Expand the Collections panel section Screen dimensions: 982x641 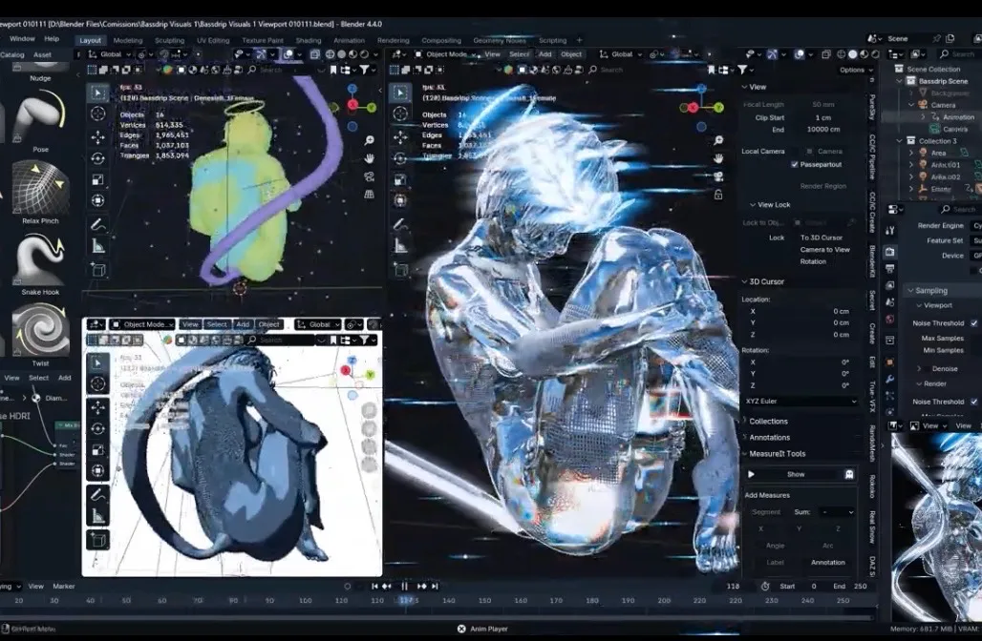(x=768, y=421)
